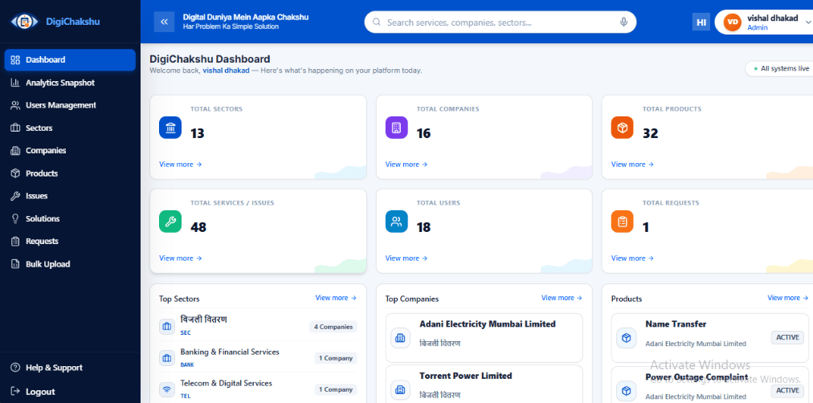
Task: Click the Power Outage Complaint cube icon
Action: tap(626, 391)
